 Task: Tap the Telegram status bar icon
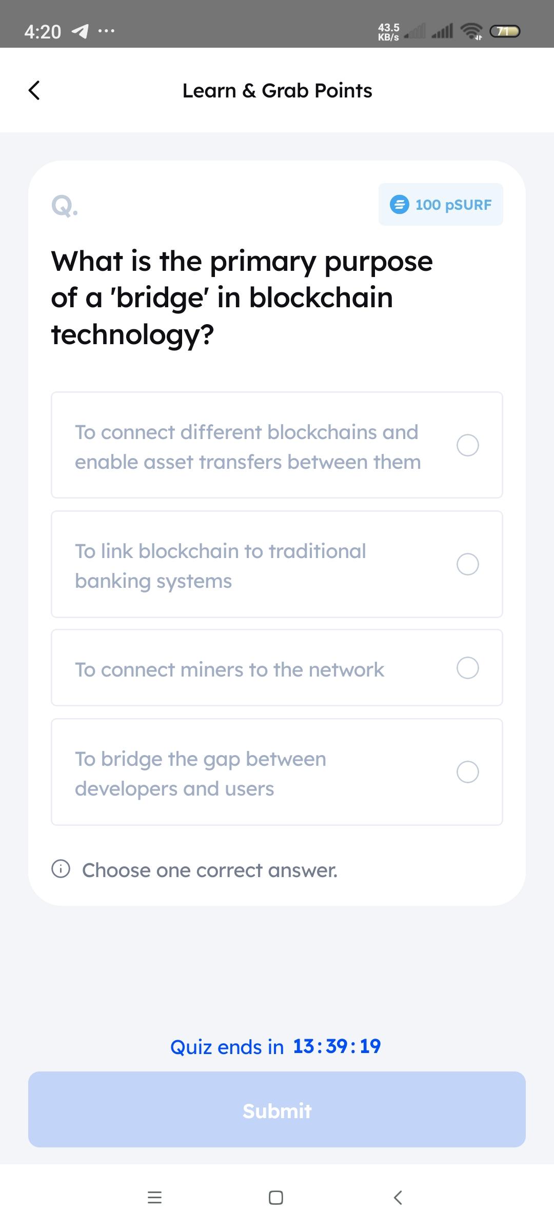pyautogui.click(x=80, y=32)
